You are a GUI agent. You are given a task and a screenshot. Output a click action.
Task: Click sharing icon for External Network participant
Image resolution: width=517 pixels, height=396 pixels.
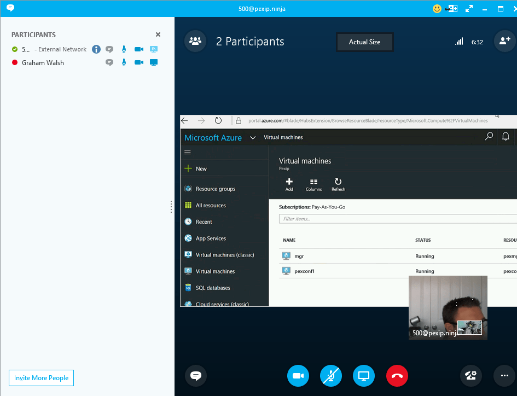154,49
